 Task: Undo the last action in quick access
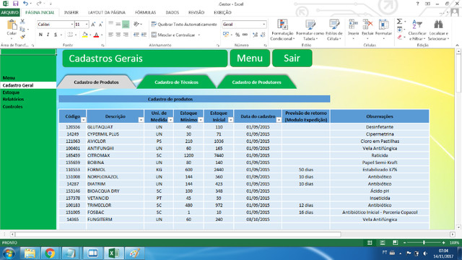click(26, 4)
